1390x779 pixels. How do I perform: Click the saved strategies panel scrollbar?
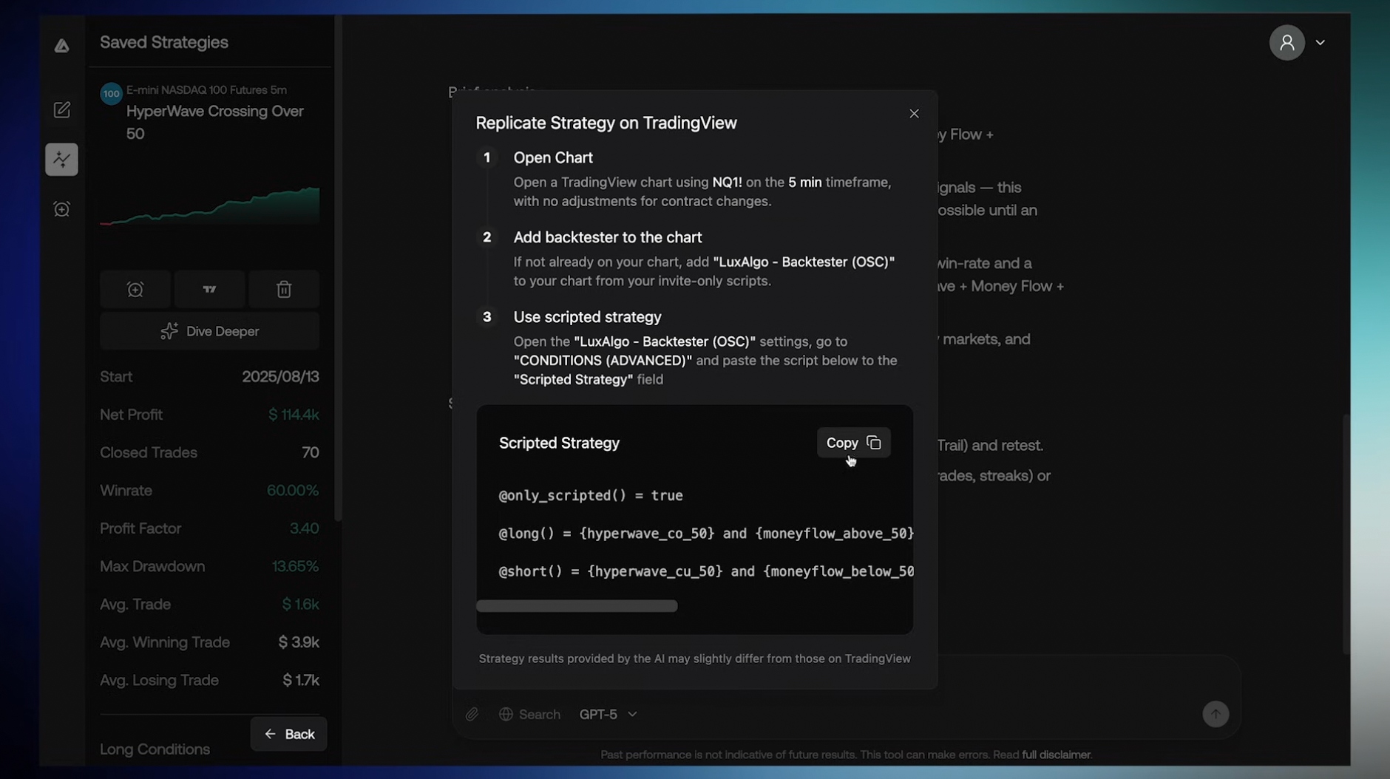point(338,268)
